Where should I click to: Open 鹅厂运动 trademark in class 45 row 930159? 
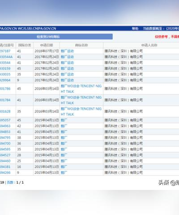pos(67,68)
